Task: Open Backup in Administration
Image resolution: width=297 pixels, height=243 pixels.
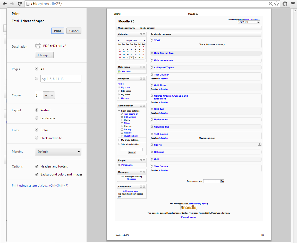Action: (x=128, y=129)
